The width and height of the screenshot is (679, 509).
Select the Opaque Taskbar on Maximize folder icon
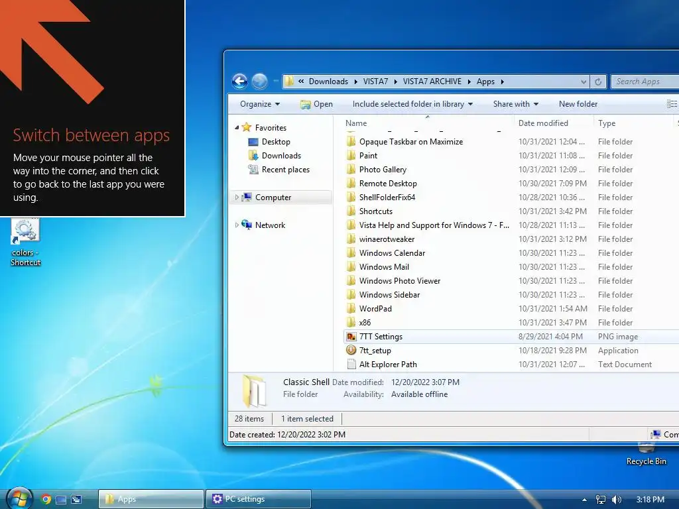coord(351,142)
